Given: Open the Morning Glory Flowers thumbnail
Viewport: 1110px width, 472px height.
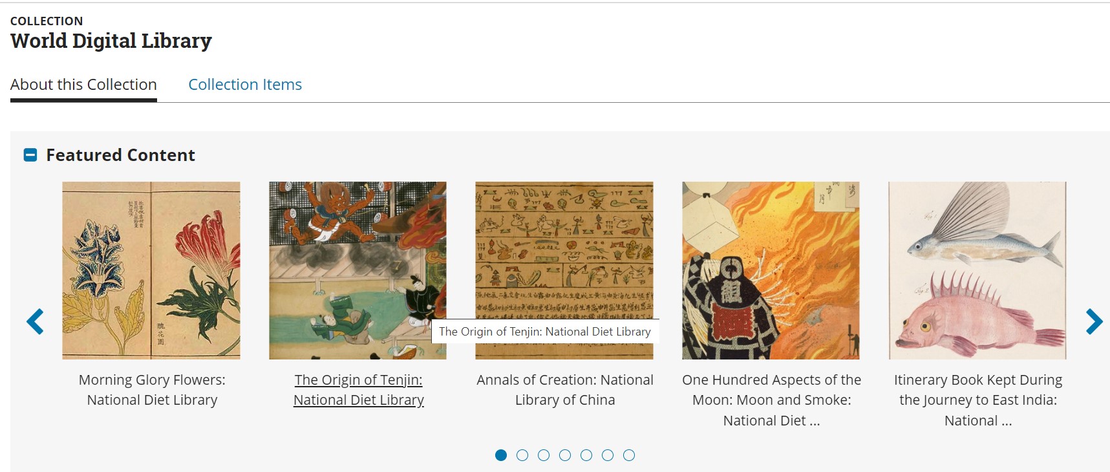Looking at the screenshot, I should [151, 270].
